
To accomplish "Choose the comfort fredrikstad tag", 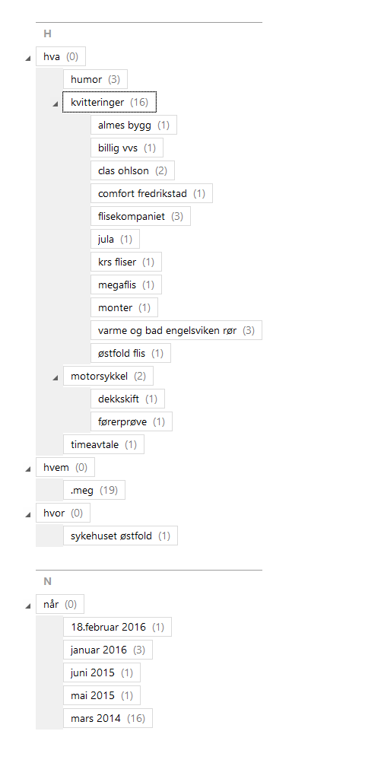I will pyautogui.click(x=151, y=194).
